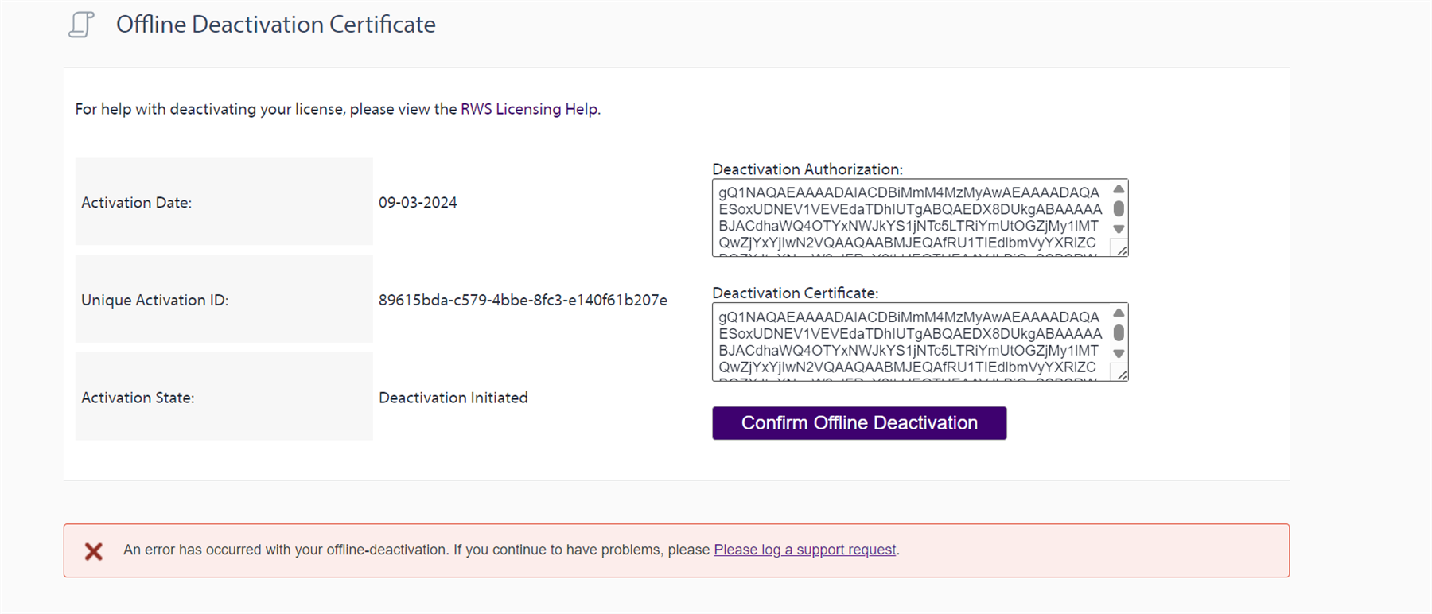Click the Deactivation Authorization scroll down arrow

click(x=1119, y=230)
